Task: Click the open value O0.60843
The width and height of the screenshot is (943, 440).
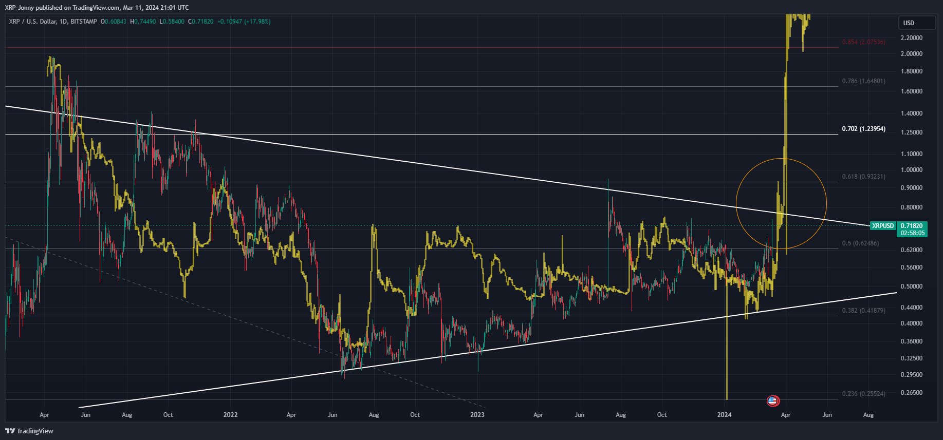Action: pyautogui.click(x=113, y=22)
